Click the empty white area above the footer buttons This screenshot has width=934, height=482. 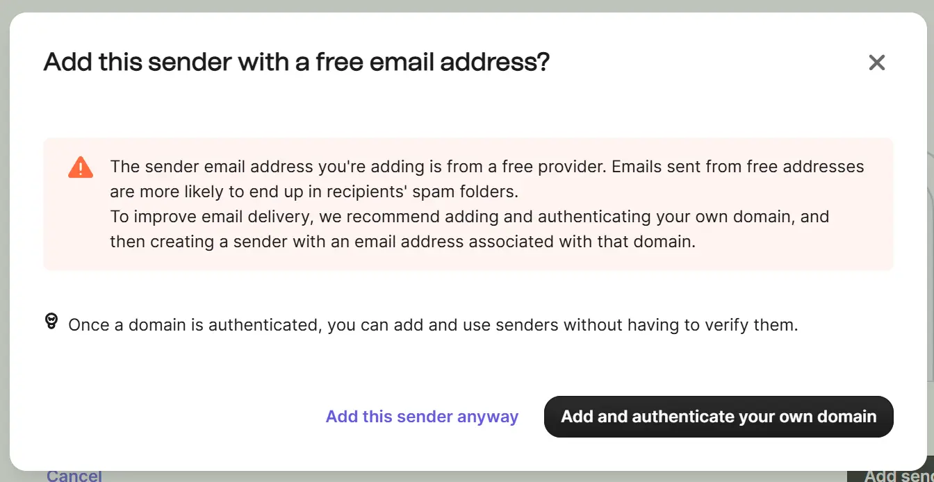point(468,368)
